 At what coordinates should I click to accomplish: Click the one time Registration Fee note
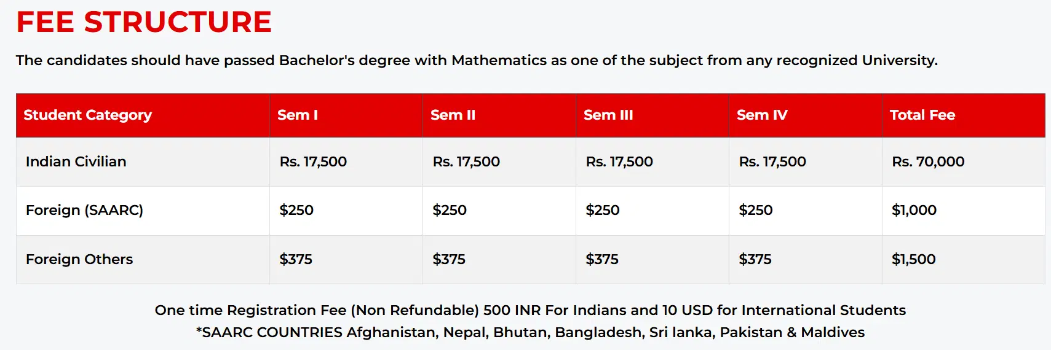530,310
